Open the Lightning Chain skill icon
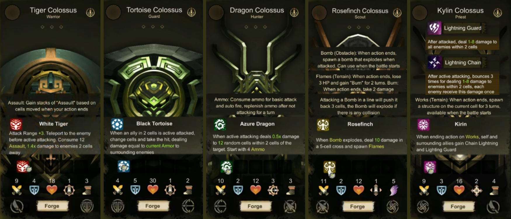Image resolution: width=511 pixels, height=219 pixels. point(434,62)
